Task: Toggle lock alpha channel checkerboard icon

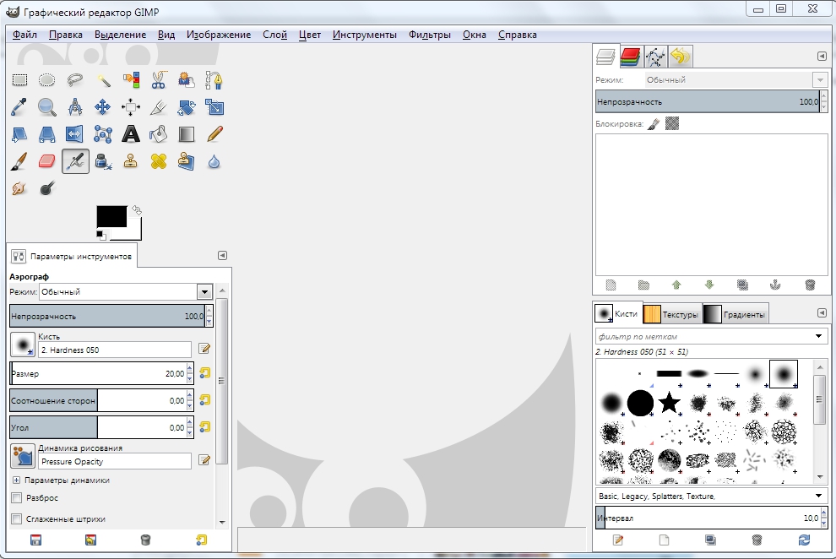Action: (672, 123)
